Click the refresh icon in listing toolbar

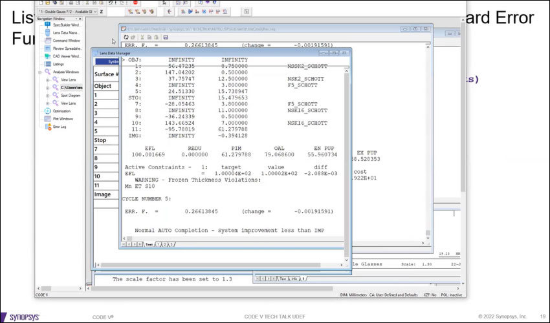[x=125, y=37]
